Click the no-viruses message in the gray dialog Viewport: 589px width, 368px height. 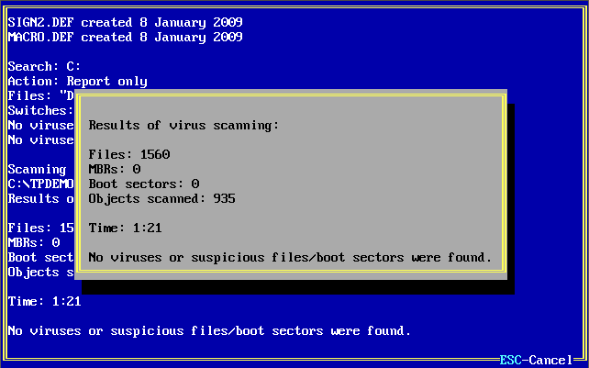point(290,257)
